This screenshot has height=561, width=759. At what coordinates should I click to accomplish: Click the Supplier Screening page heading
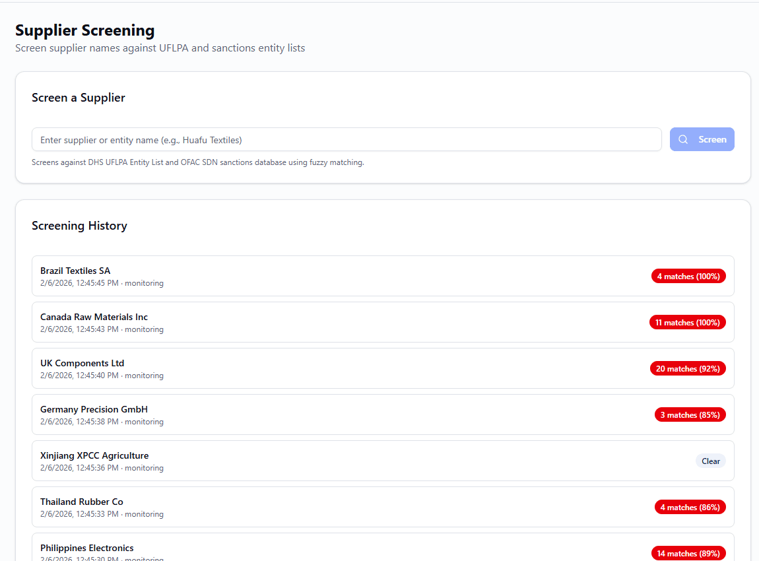[85, 30]
